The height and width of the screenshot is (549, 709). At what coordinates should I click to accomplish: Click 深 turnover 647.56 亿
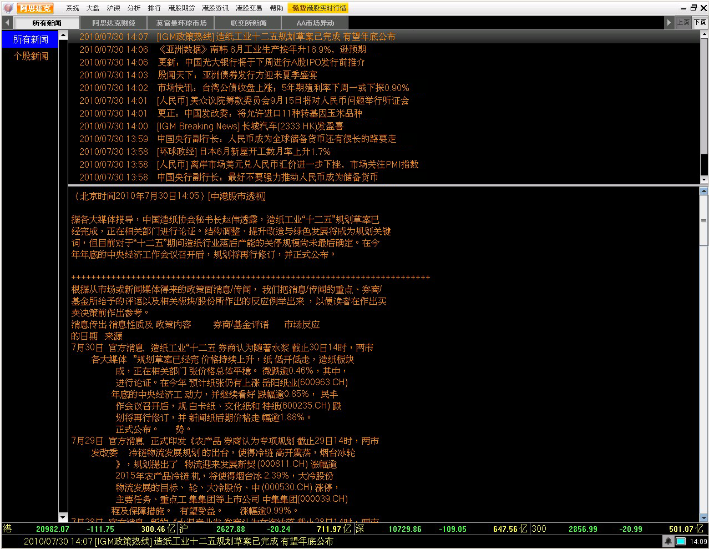click(510, 529)
